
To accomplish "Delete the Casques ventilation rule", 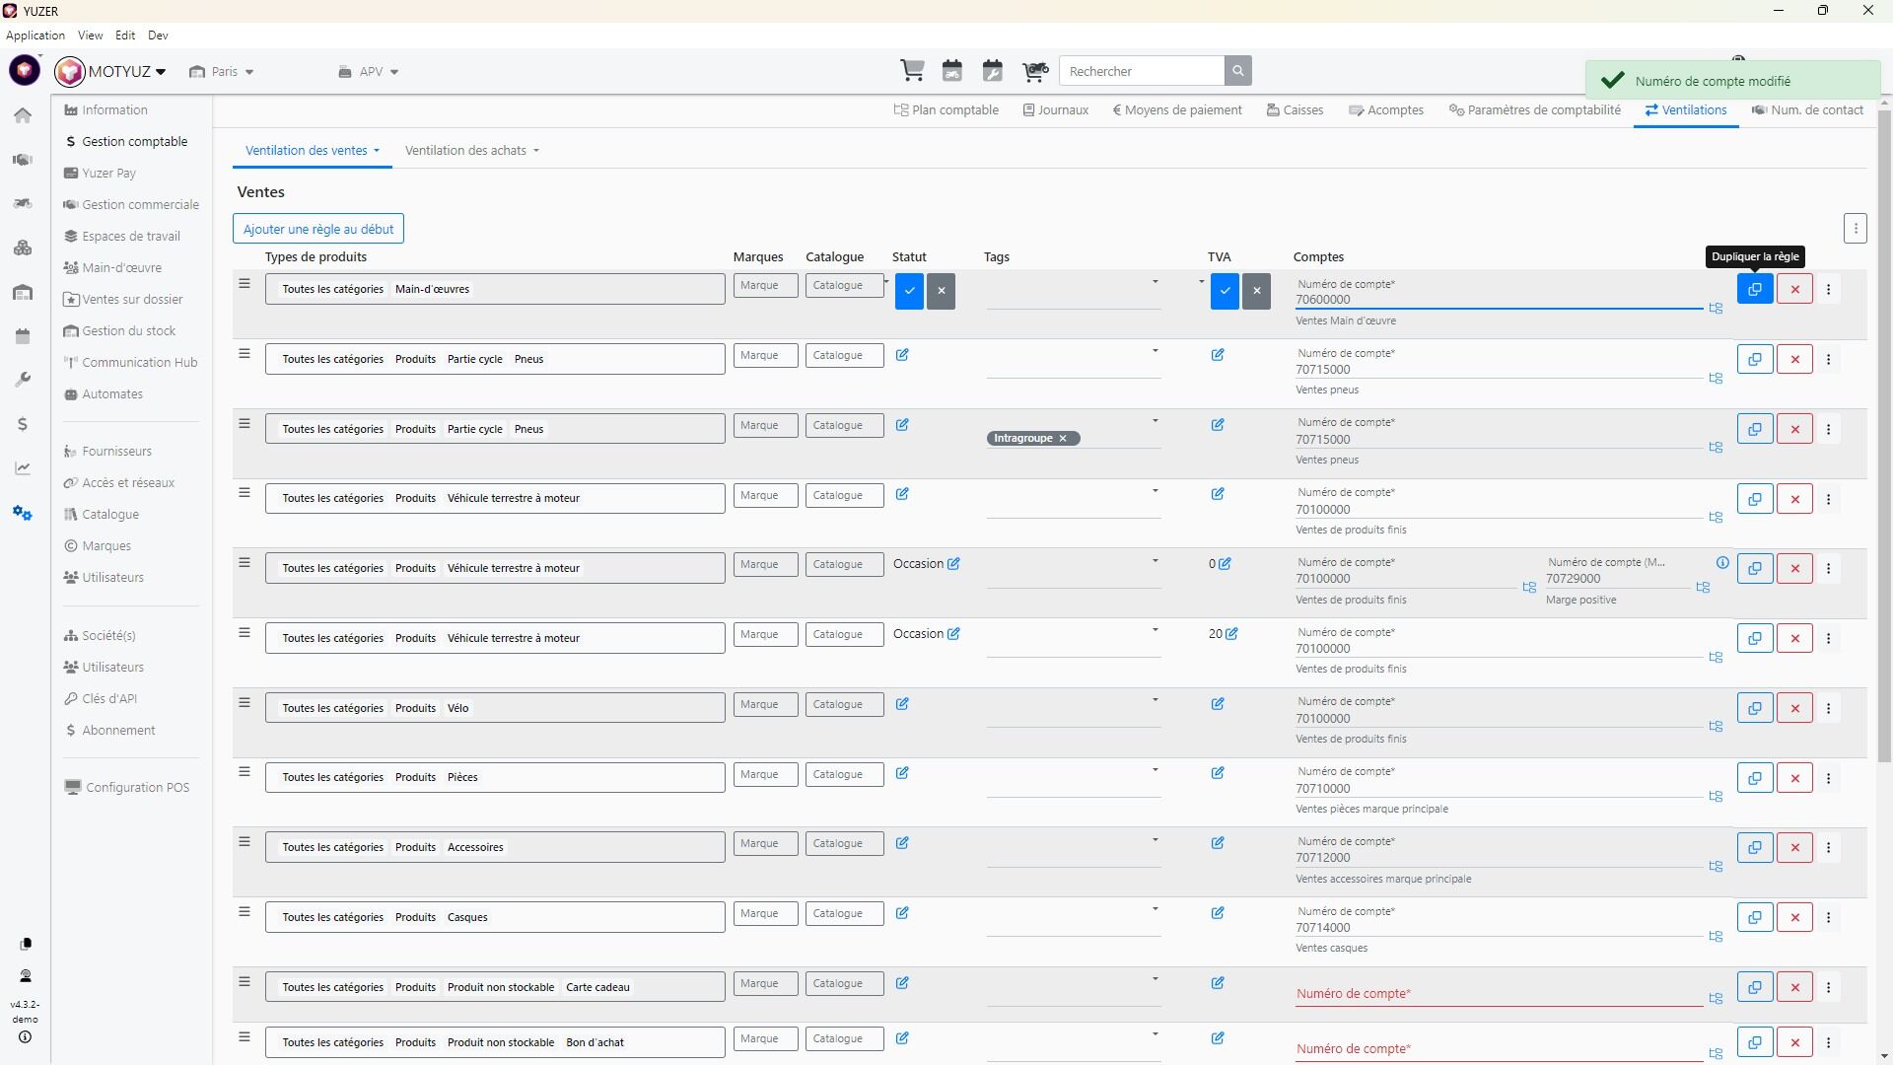I will pos(1794,918).
